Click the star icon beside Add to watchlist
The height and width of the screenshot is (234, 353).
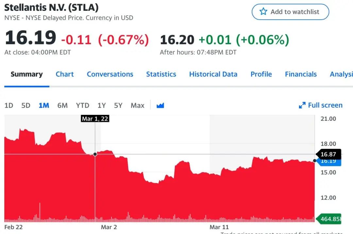click(x=263, y=12)
